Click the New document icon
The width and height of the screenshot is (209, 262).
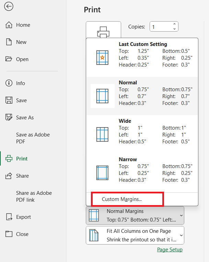coord(9,42)
